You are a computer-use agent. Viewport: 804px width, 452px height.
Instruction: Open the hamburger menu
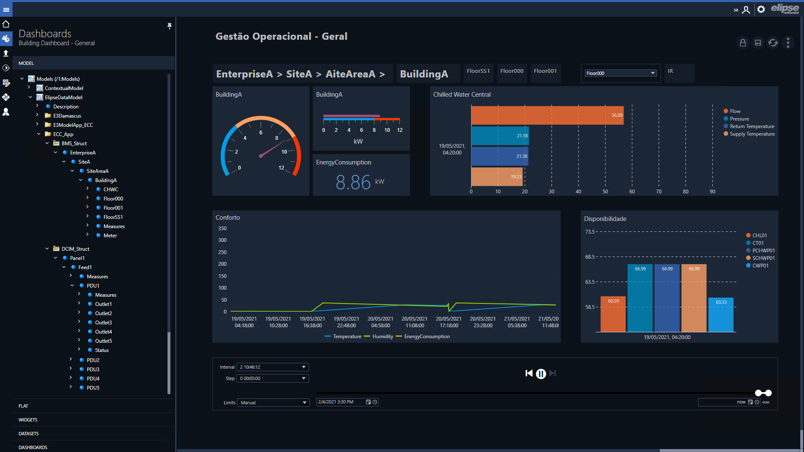6,10
